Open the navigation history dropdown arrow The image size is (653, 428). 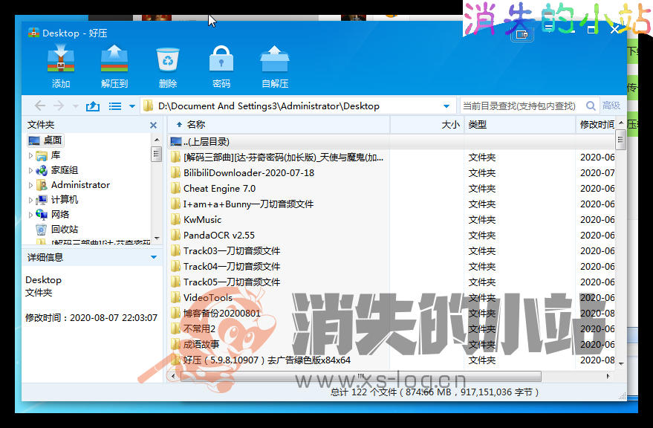click(x=75, y=106)
